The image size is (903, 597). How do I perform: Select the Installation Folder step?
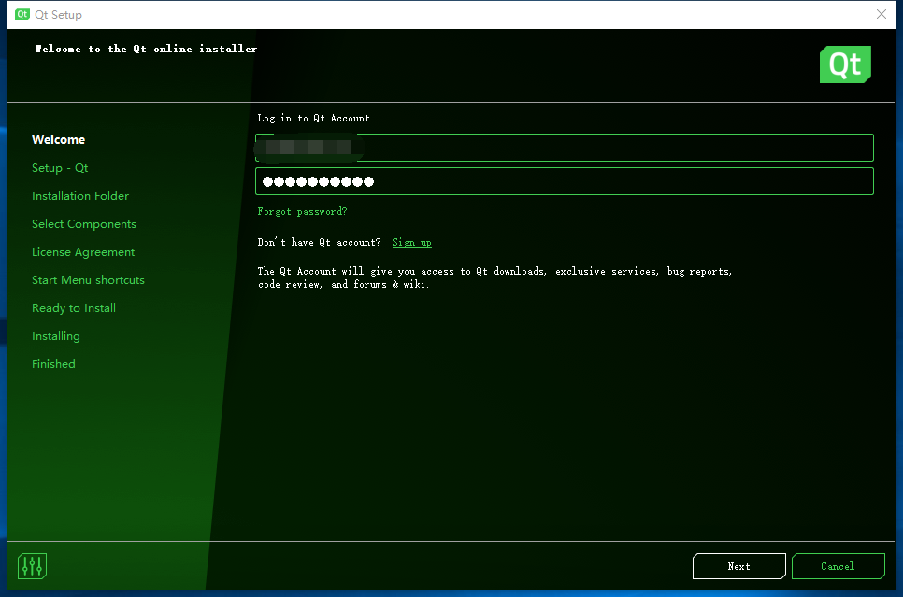click(x=80, y=196)
